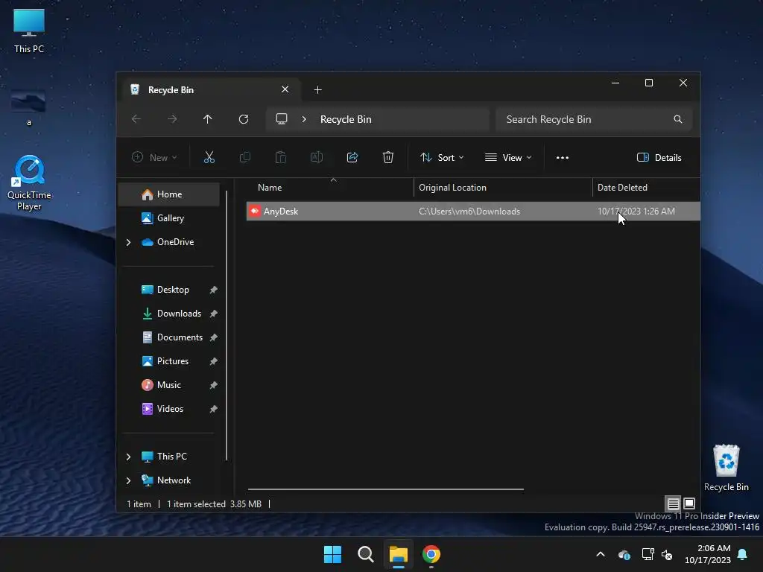Click Recycle Bin in address bar
This screenshot has width=763, height=572.
pos(346,119)
